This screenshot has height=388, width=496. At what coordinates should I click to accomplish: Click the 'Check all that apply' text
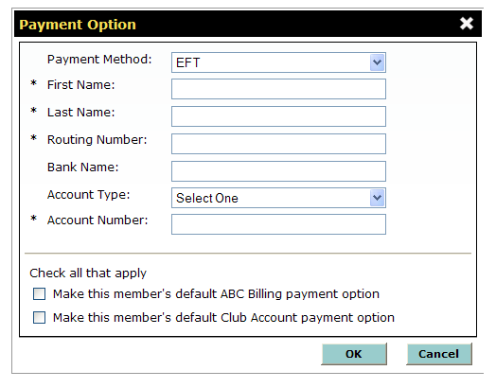coord(88,273)
